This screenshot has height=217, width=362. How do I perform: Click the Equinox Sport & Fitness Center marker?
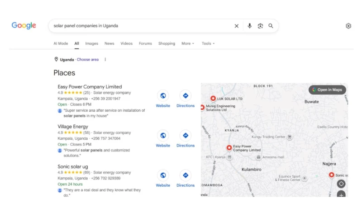tap(305, 178)
